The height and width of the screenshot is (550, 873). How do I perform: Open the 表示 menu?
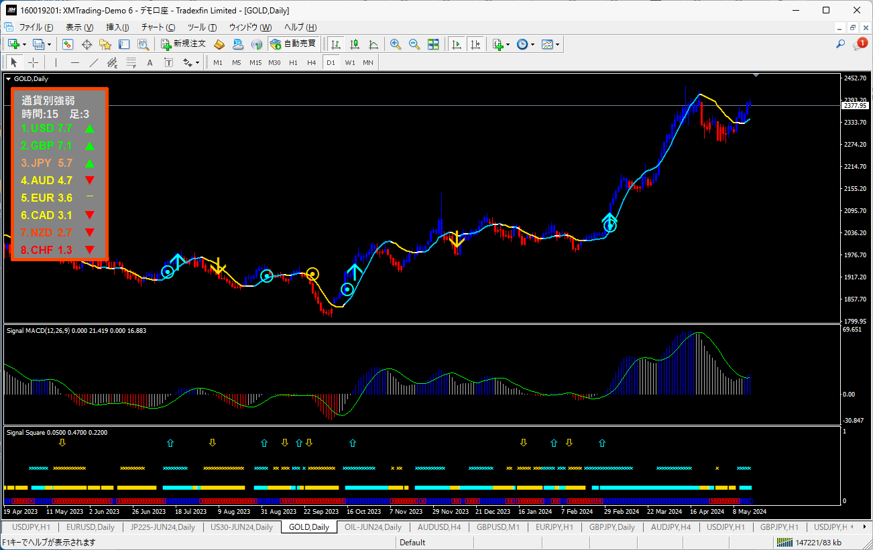tap(79, 27)
